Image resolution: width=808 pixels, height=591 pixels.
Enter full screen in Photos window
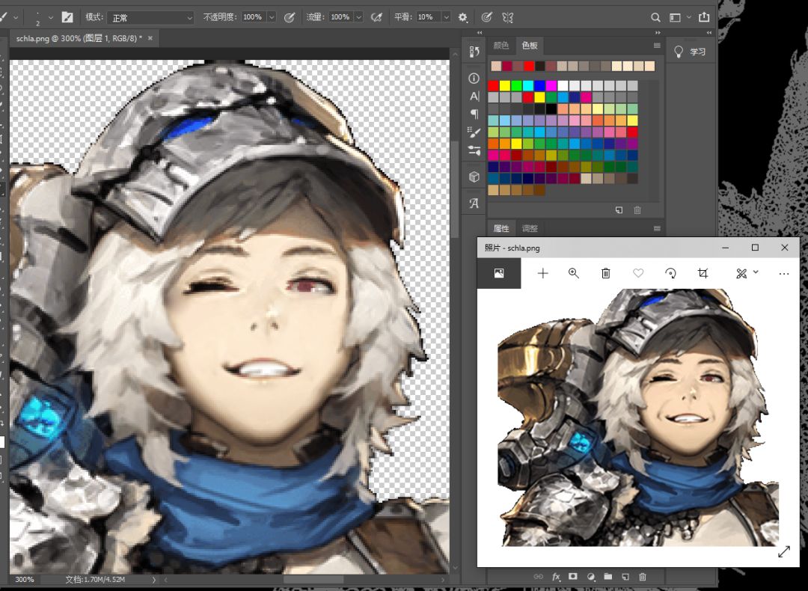(784, 552)
